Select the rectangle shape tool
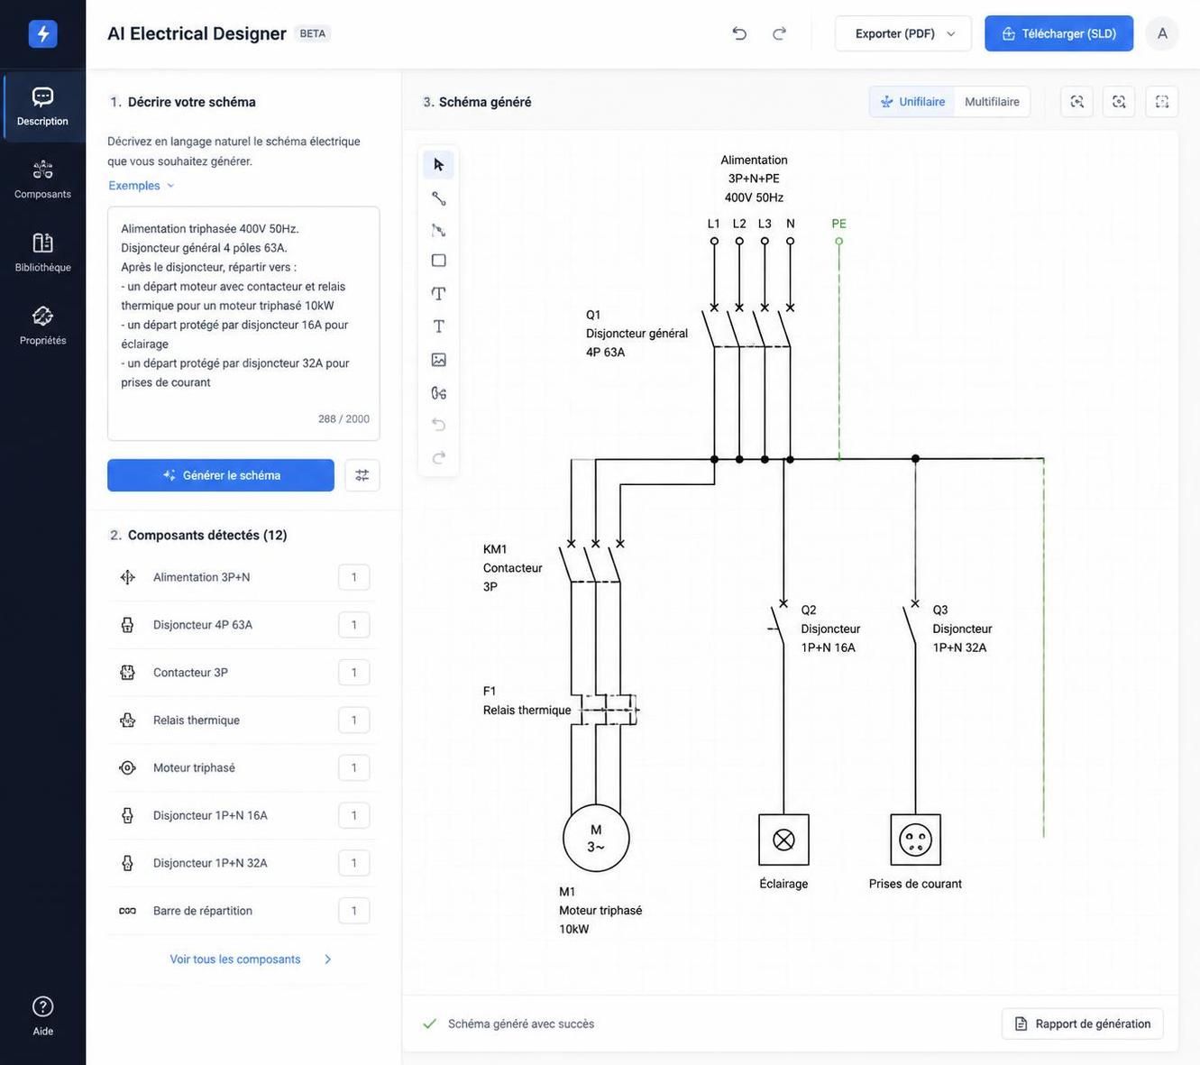Viewport: 1200px width, 1065px height. point(438,261)
